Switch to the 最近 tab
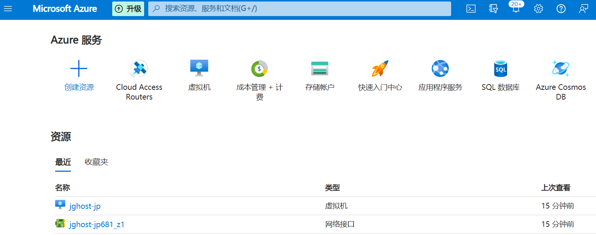The width and height of the screenshot is (596, 235). pyautogui.click(x=63, y=162)
